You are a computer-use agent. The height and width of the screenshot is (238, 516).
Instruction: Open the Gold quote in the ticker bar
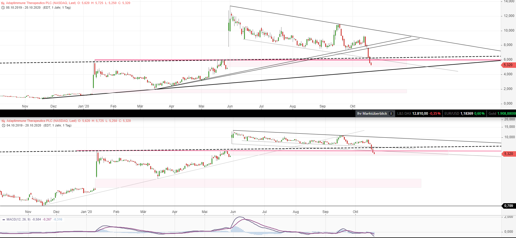[x=502, y=114]
